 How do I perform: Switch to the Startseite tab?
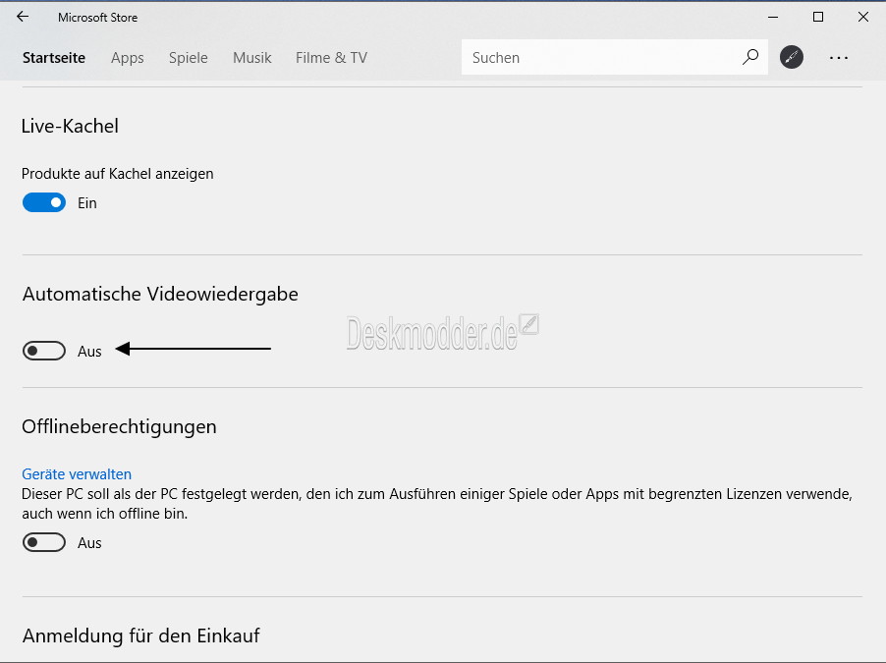coord(54,58)
